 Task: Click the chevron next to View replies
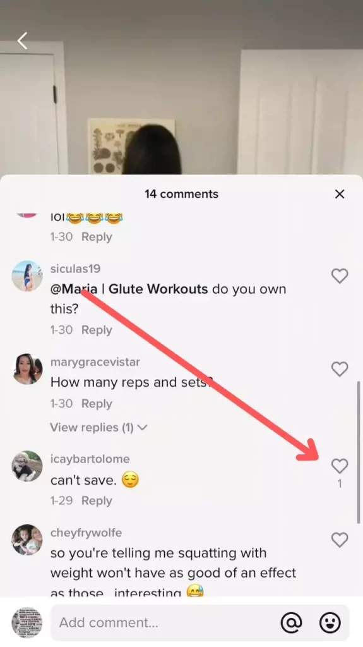pyautogui.click(x=142, y=428)
